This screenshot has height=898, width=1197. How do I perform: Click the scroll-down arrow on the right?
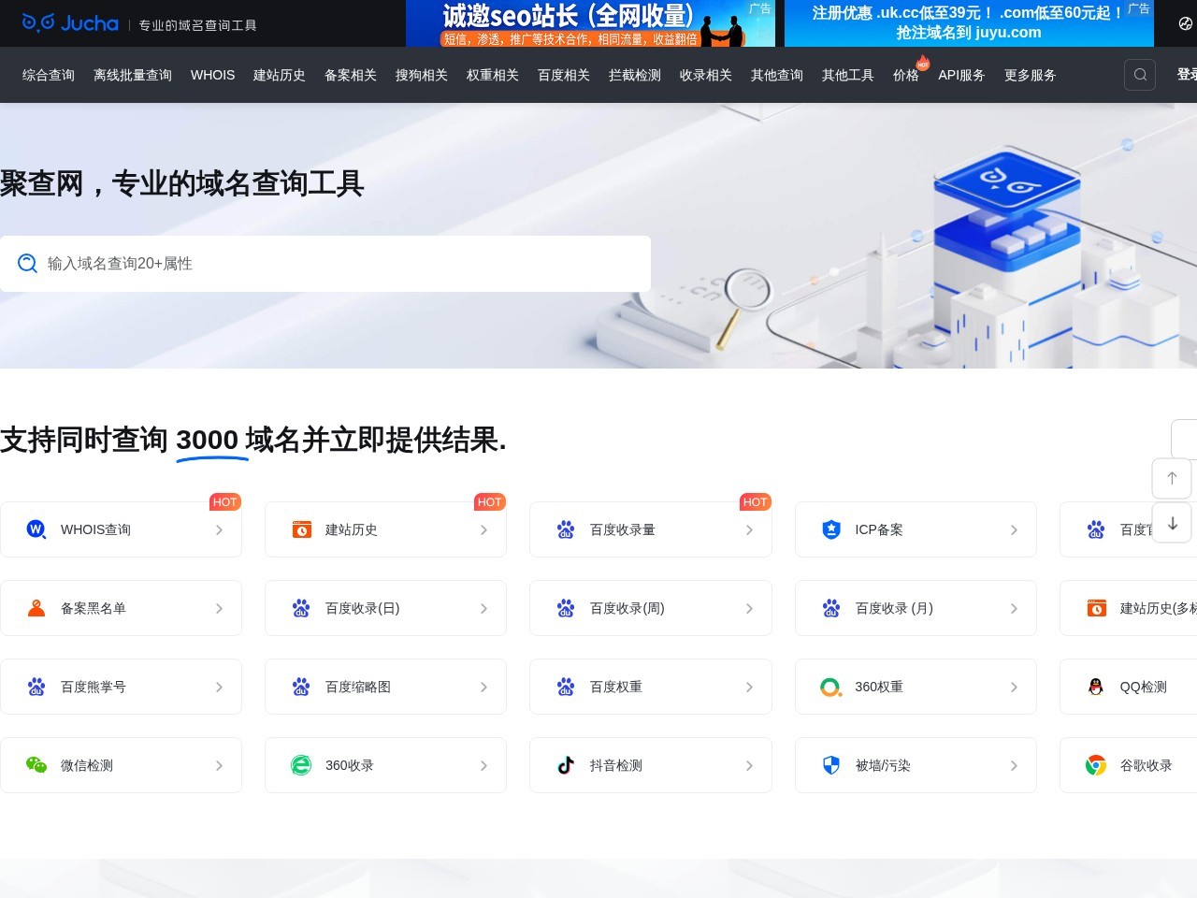[x=1172, y=523]
